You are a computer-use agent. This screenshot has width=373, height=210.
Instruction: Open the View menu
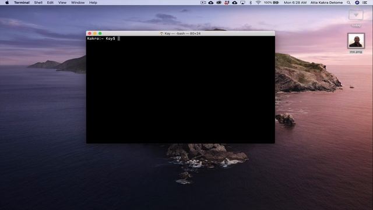[x=62, y=2]
